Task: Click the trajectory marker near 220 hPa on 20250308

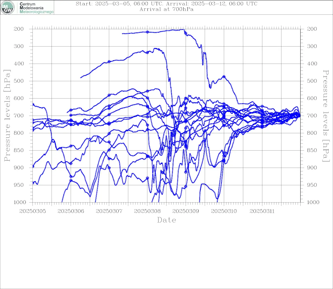Action: 147,32
